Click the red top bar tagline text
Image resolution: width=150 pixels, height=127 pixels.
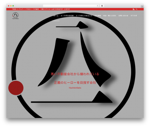click(x=41, y=9)
